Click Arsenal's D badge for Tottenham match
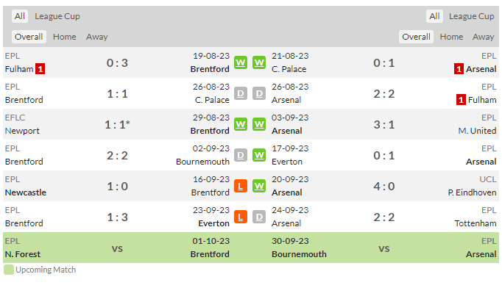The image size is (502, 299). (x=259, y=217)
